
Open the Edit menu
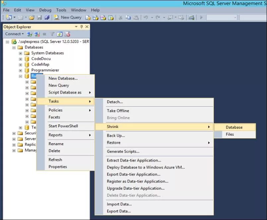pos(17,10)
